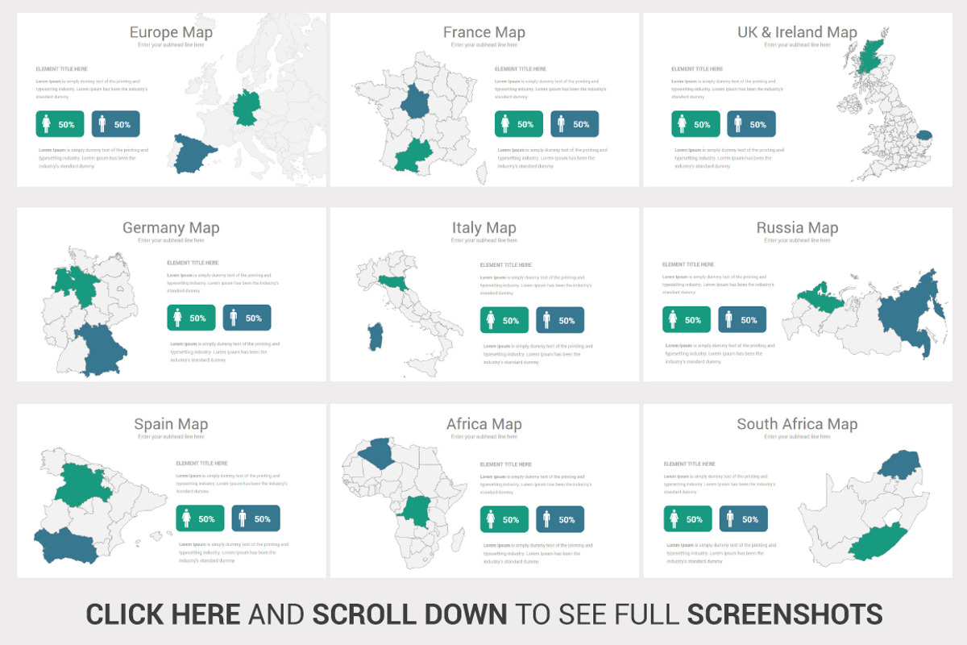Select the female icon on UK & Ireland slide
967x645 pixels.
682,124
